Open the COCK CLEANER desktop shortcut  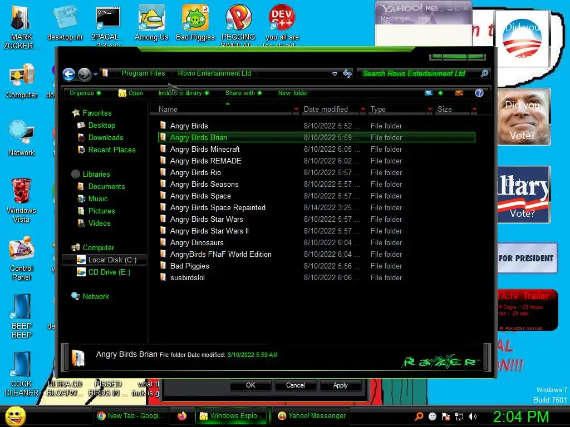(21, 373)
